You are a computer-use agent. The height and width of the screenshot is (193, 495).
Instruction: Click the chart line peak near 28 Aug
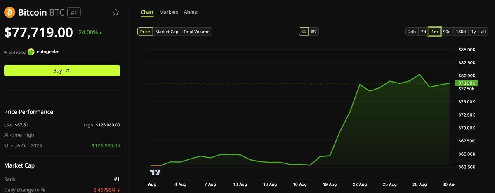pyautogui.click(x=420, y=74)
